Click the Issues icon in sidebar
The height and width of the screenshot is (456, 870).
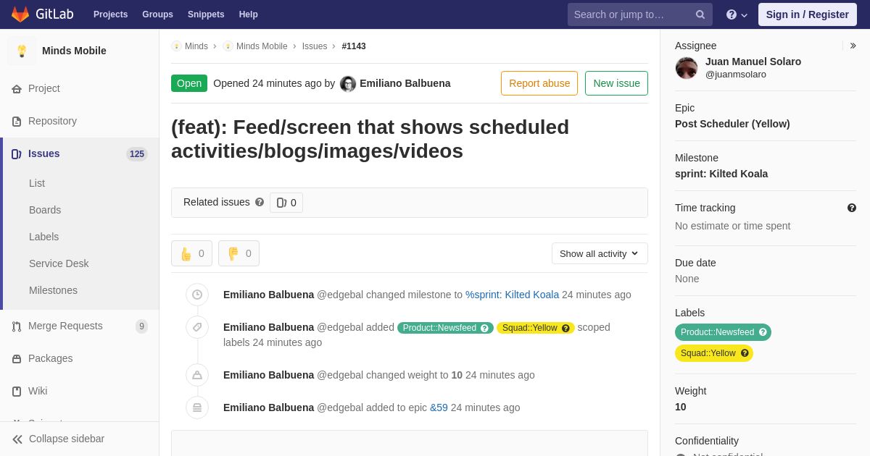click(x=17, y=154)
